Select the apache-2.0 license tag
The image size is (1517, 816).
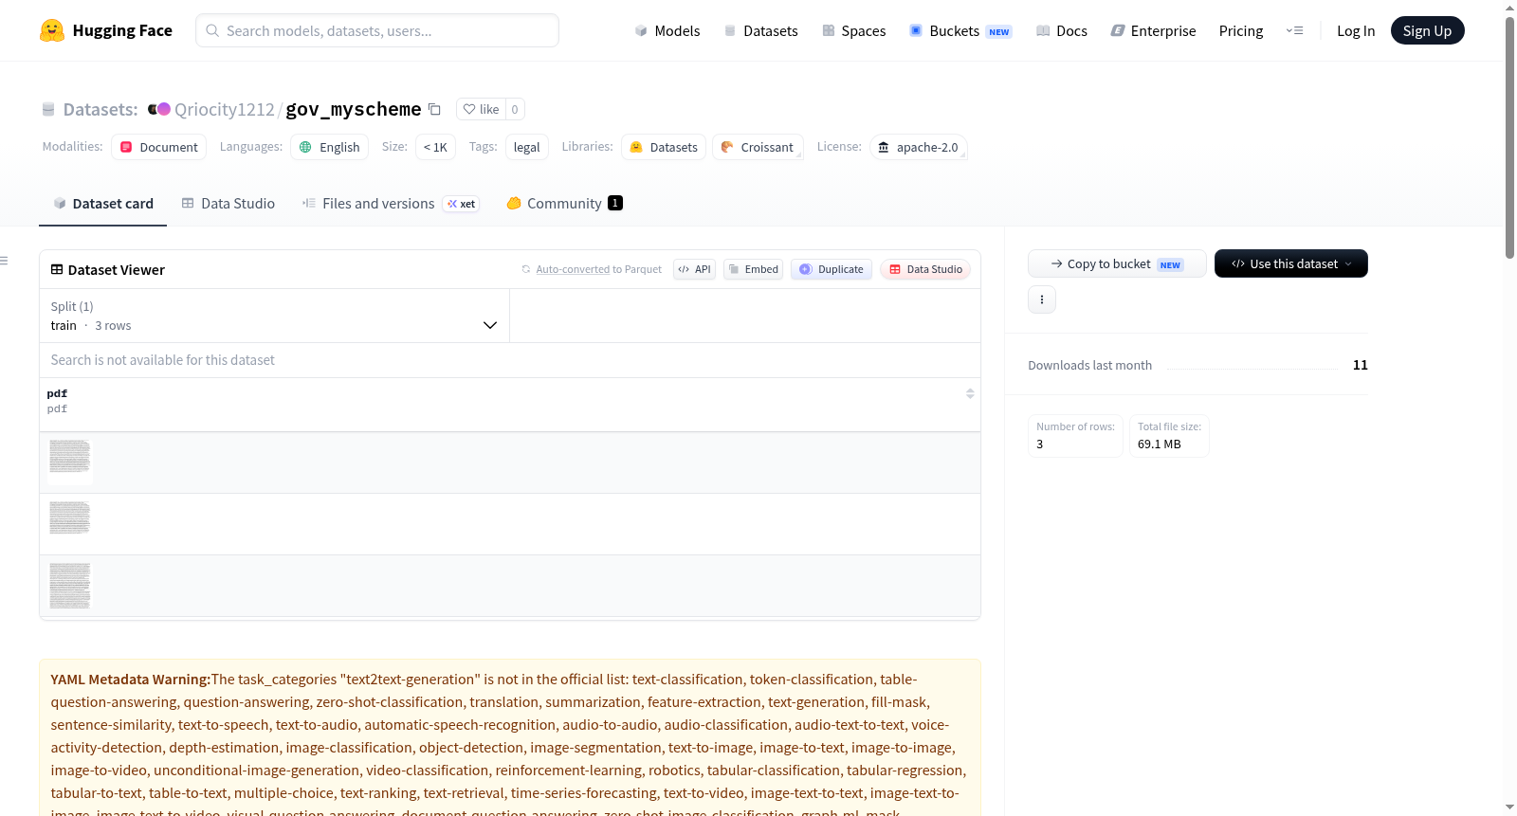918,147
